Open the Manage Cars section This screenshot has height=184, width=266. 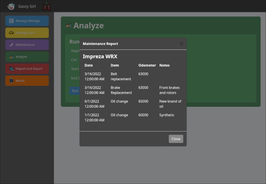click(x=27, y=33)
